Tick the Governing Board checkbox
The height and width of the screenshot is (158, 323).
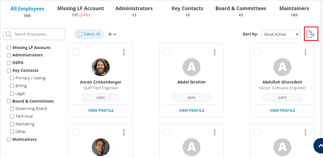coord(12,109)
